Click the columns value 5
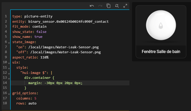 point(35,98)
